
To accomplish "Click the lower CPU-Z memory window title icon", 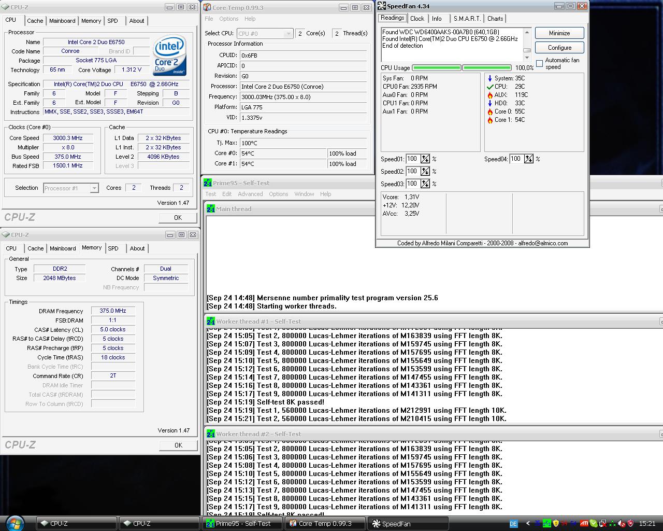I will point(6,234).
